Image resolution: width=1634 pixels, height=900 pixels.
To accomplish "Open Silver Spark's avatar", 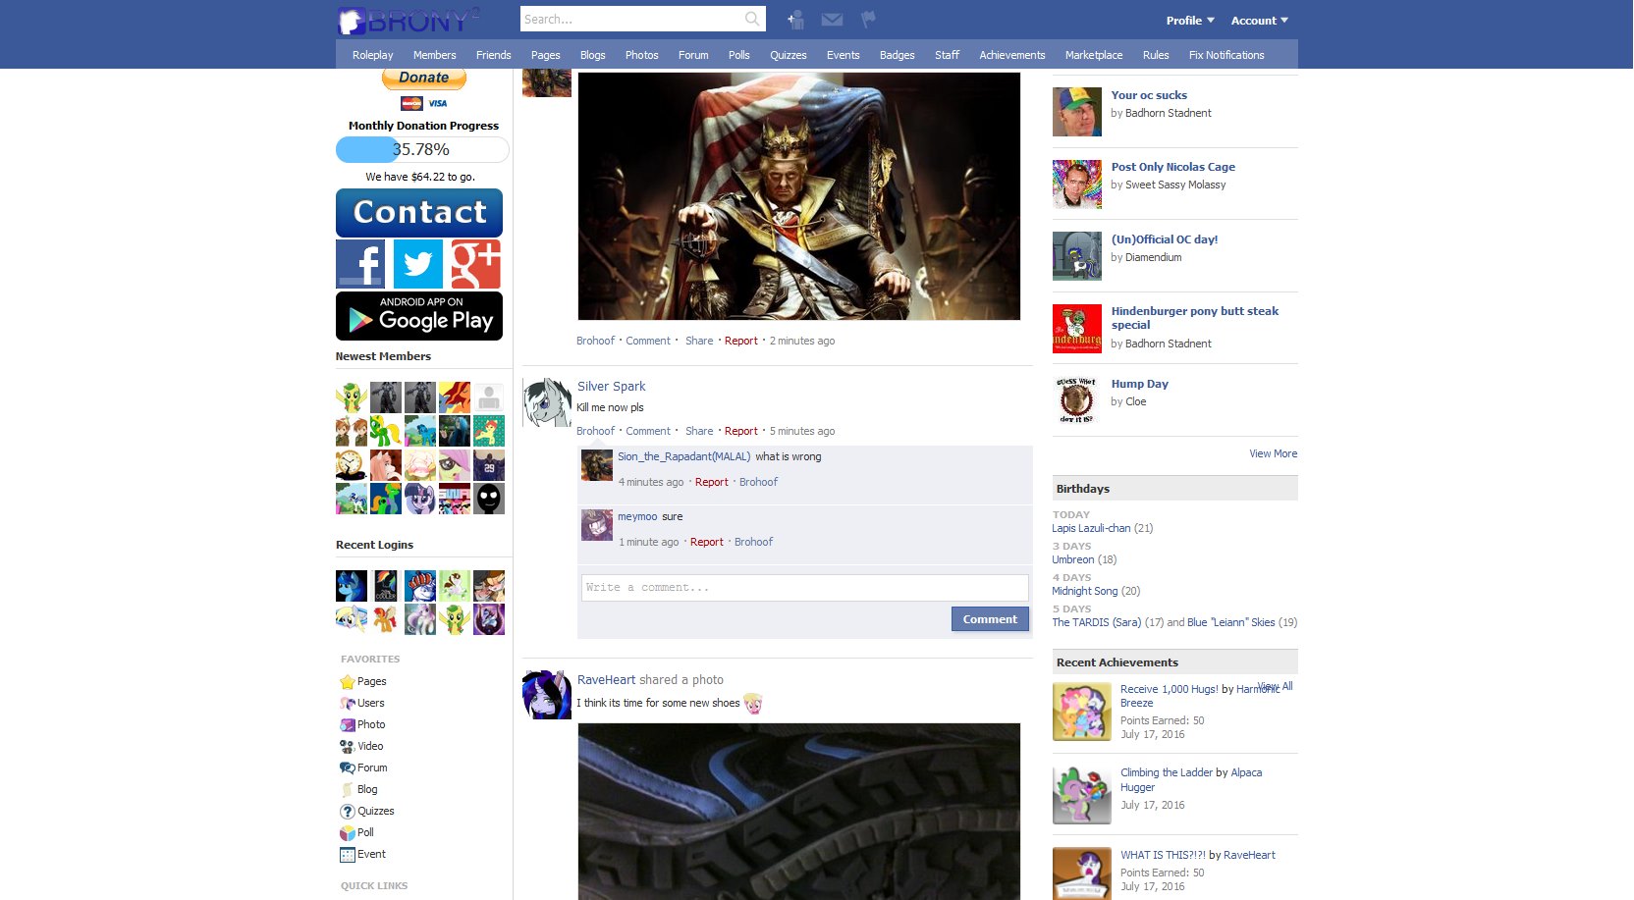I will coord(547,402).
